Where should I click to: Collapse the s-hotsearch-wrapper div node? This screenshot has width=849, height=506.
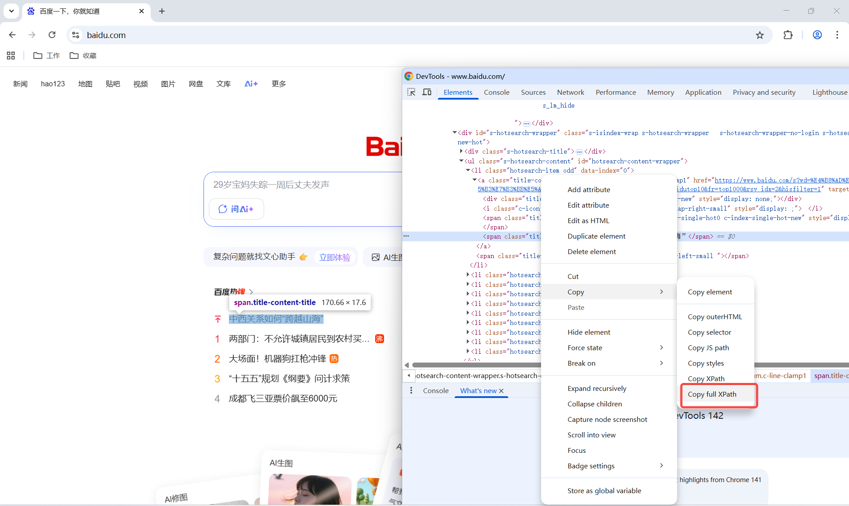coord(454,132)
